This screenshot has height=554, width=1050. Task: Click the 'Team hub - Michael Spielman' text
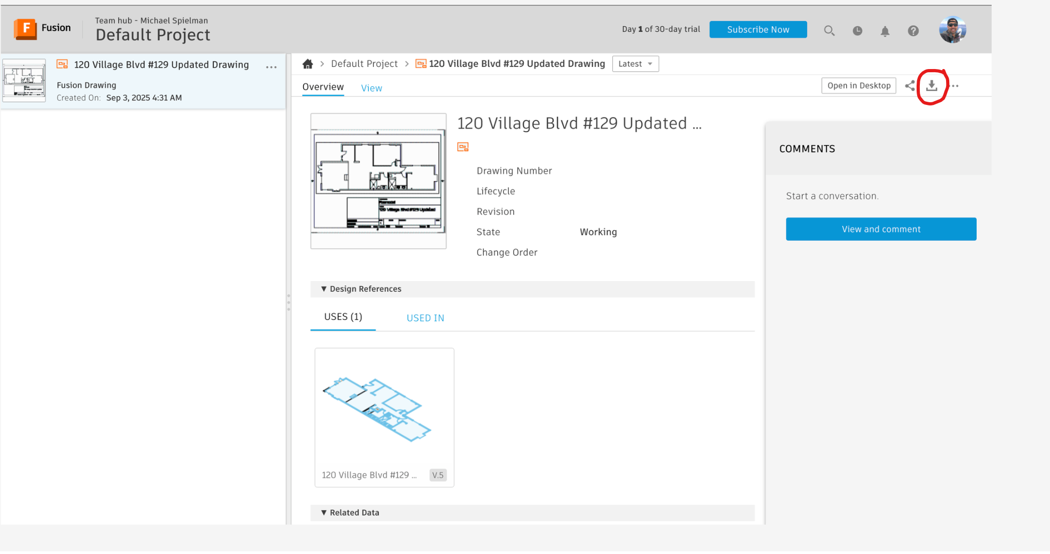(152, 20)
